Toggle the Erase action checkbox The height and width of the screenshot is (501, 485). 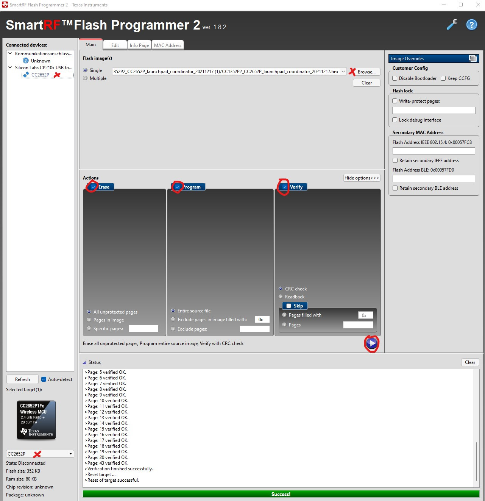coord(93,187)
